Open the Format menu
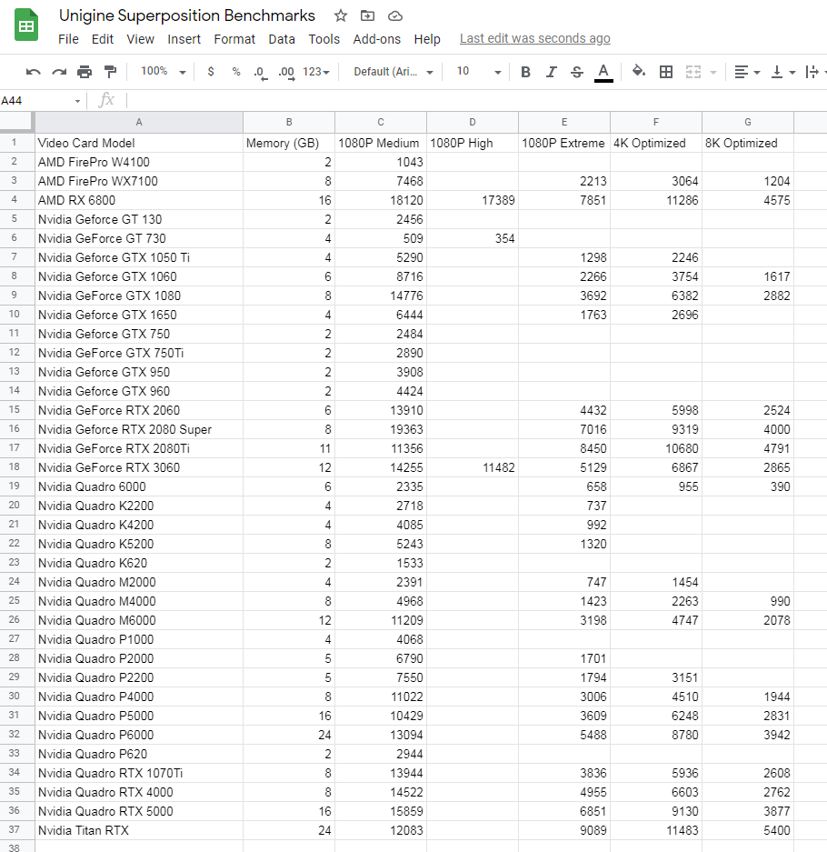 [x=234, y=39]
